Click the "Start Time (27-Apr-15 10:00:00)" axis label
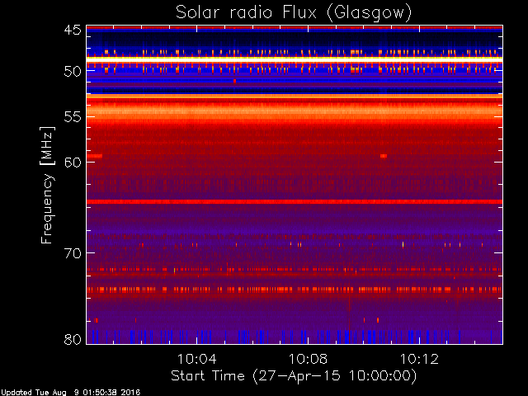528x396 pixels. [x=294, y=375]
